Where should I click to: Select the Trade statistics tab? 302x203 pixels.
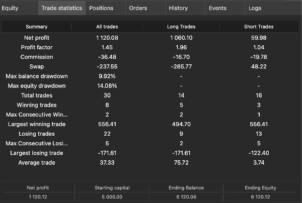(61, 8)
